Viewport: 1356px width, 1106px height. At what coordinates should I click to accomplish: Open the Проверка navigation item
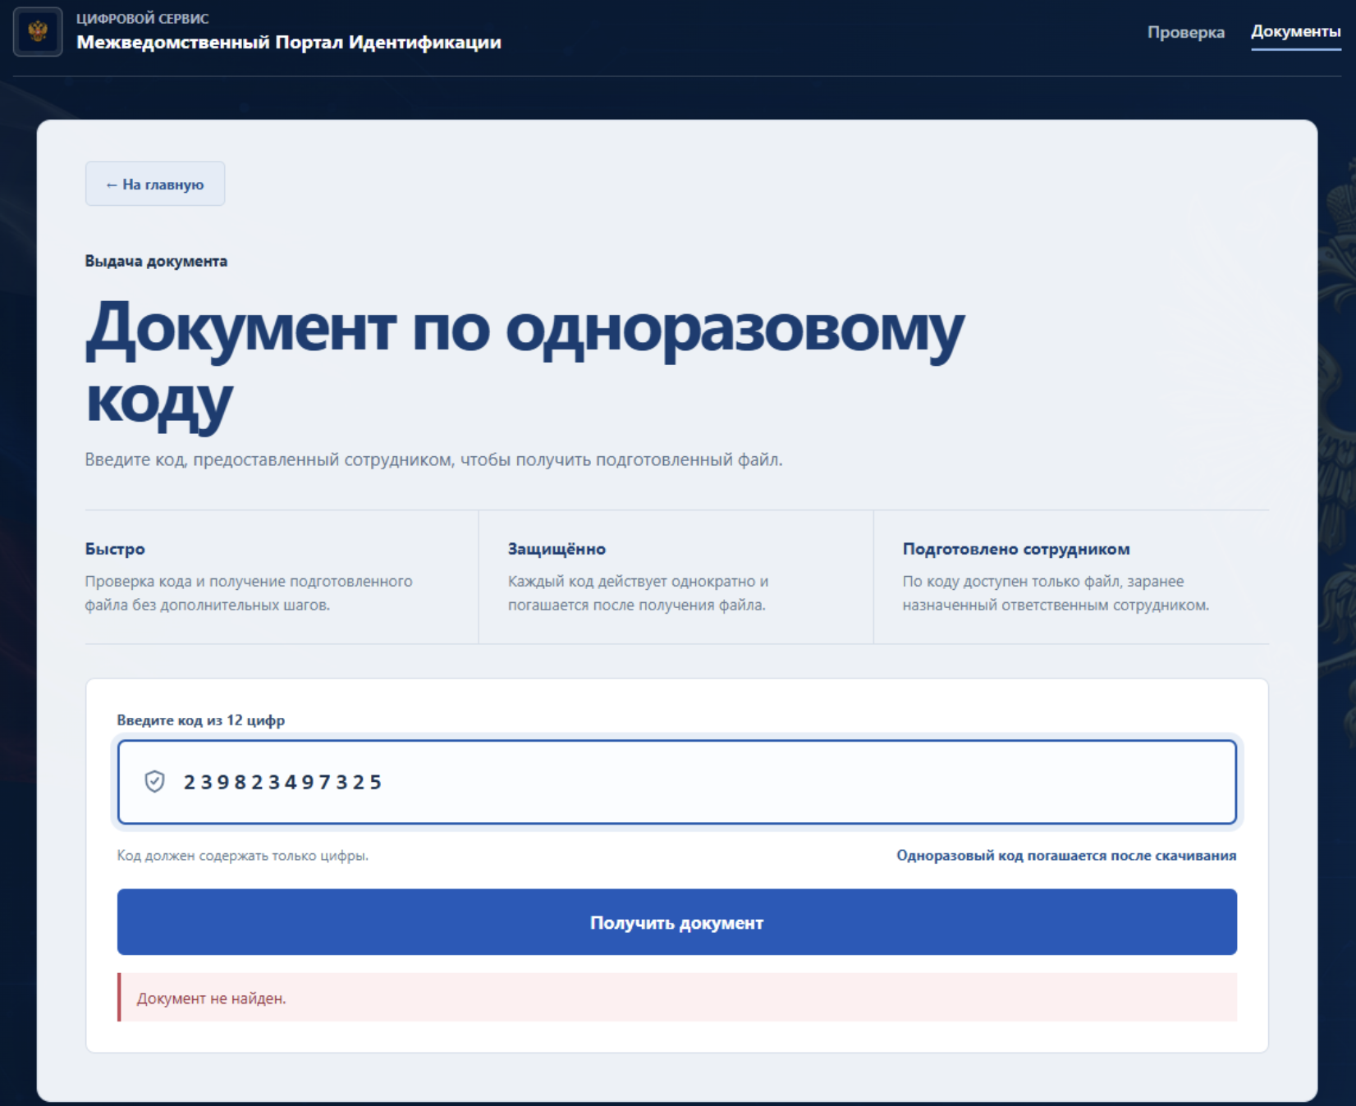pyautogui.click(x=1185, y=32)
